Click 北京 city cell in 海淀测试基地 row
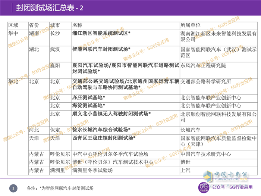 pyautogui.click(x=60, y=106)
